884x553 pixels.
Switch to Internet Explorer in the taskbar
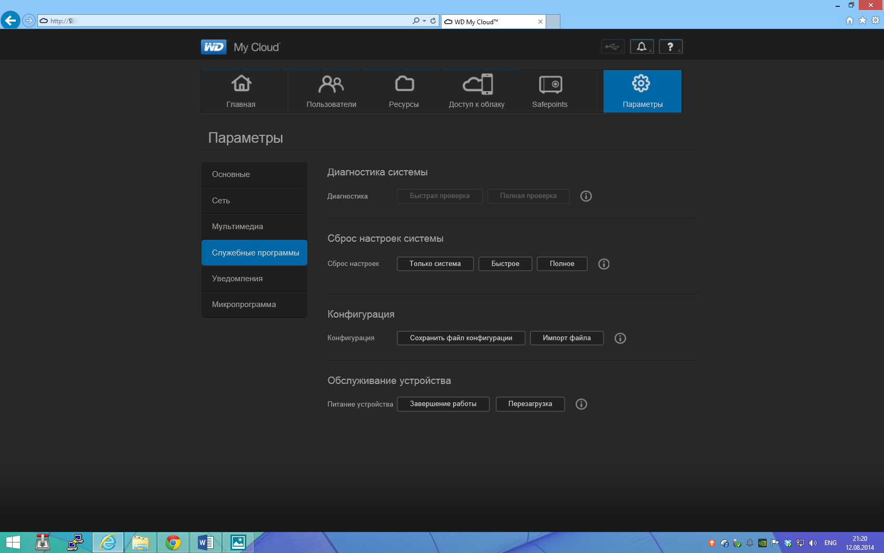point(108,542)
